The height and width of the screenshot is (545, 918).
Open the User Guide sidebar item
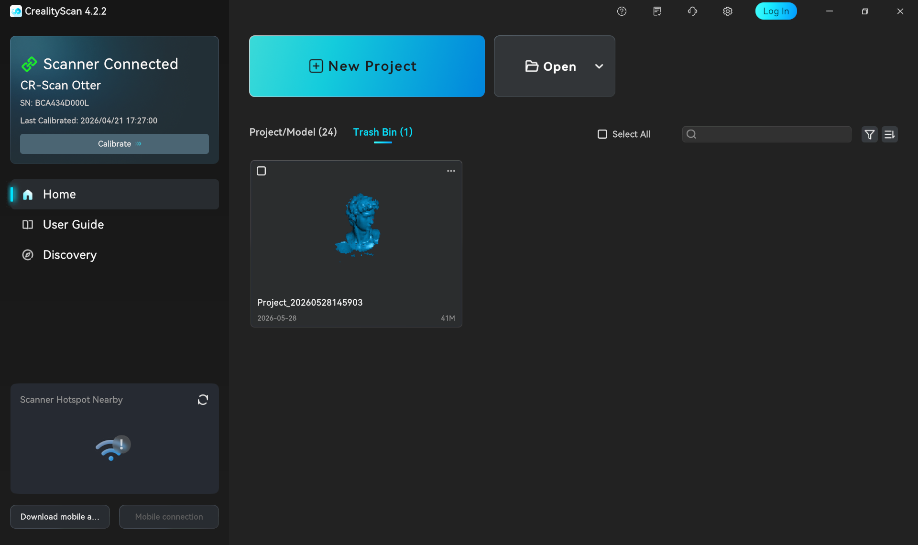click(x=114, y=225)
